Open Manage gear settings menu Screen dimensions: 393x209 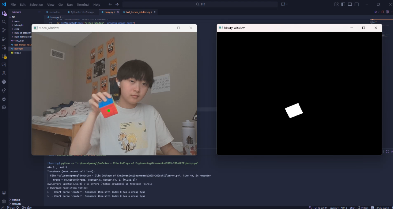pyautogui.click(x=4, y=201)
